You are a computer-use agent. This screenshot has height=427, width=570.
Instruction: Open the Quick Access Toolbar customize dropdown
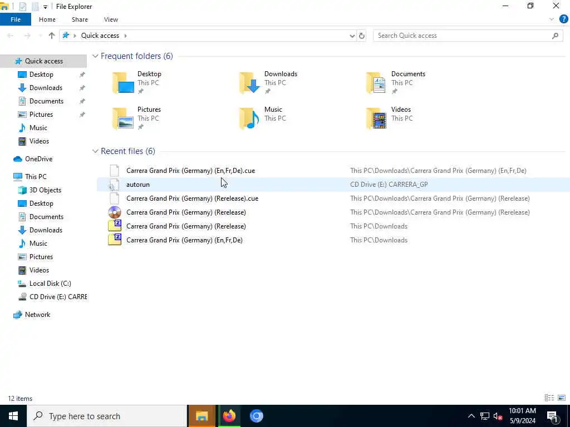(x=45, y=7)
